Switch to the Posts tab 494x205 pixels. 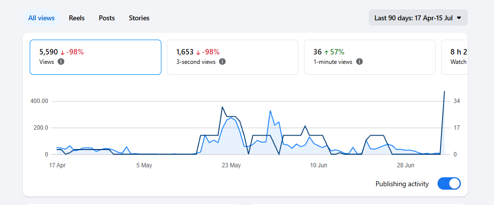pyautogui.click(x=106, y=18)
